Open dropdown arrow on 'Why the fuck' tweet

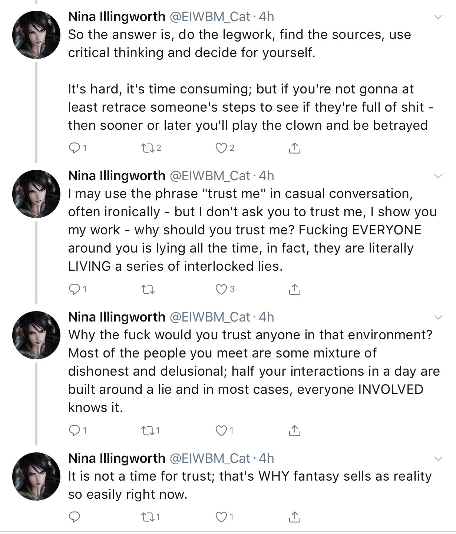(438, 317)
